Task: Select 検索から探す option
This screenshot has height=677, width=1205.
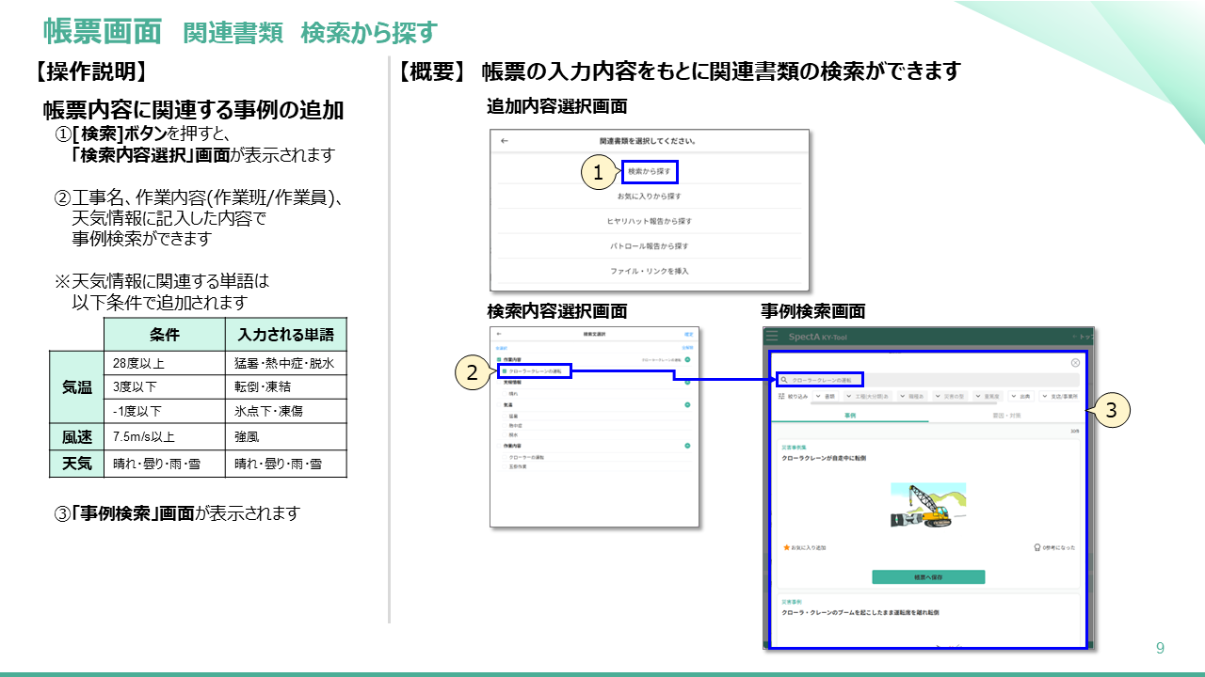Action: (649, 172)
